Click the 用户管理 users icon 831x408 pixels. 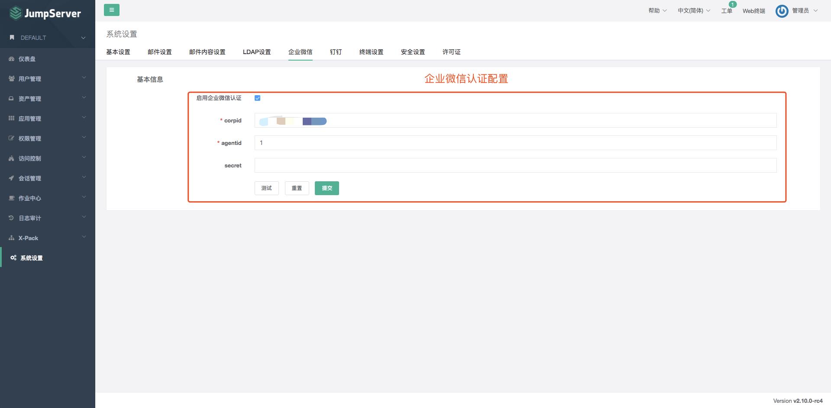click(x=12, y=79)
